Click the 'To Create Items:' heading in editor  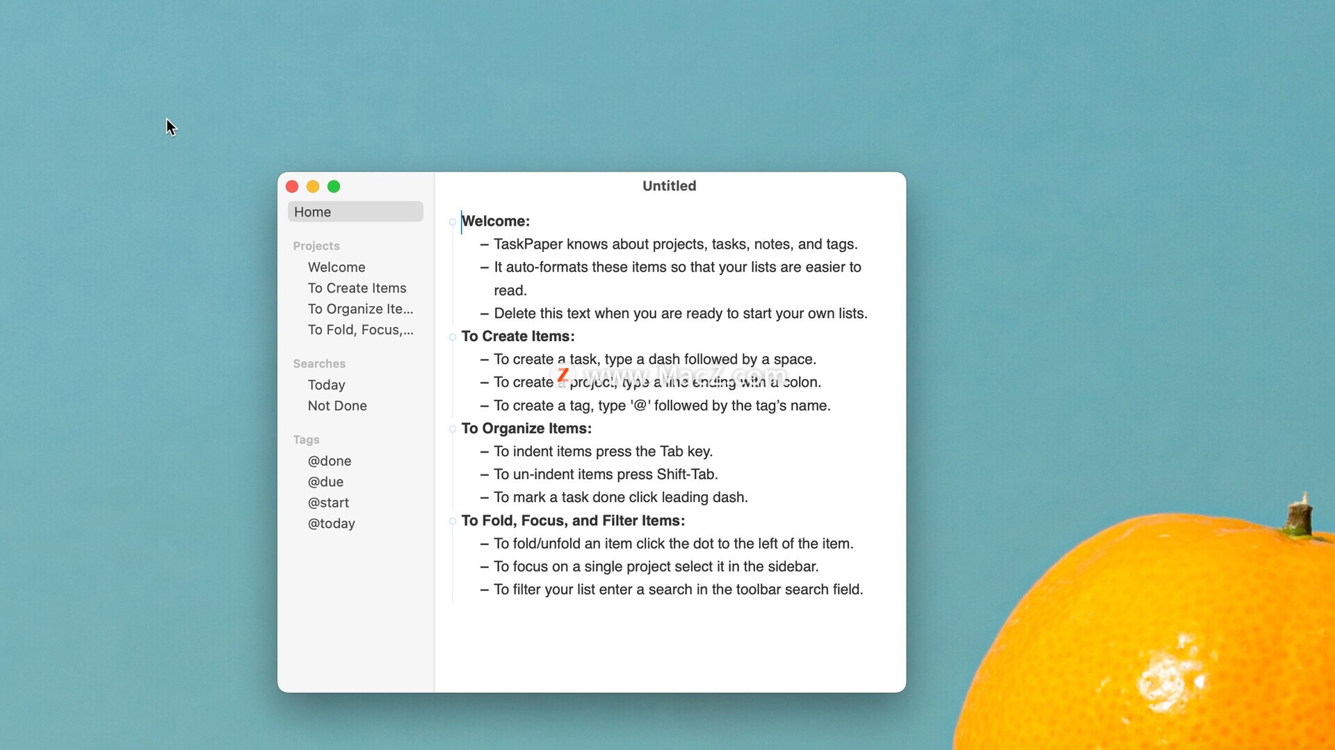(518, 336)
